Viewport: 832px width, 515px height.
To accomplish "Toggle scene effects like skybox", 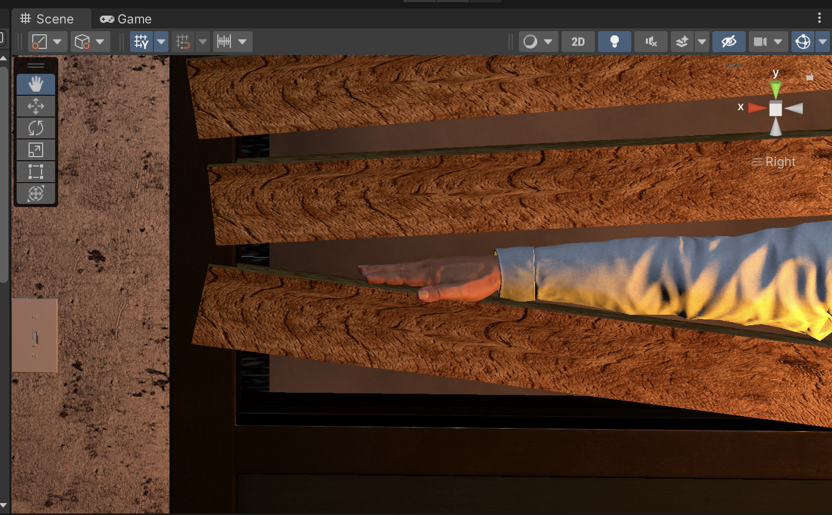I will tap(682, 42).
